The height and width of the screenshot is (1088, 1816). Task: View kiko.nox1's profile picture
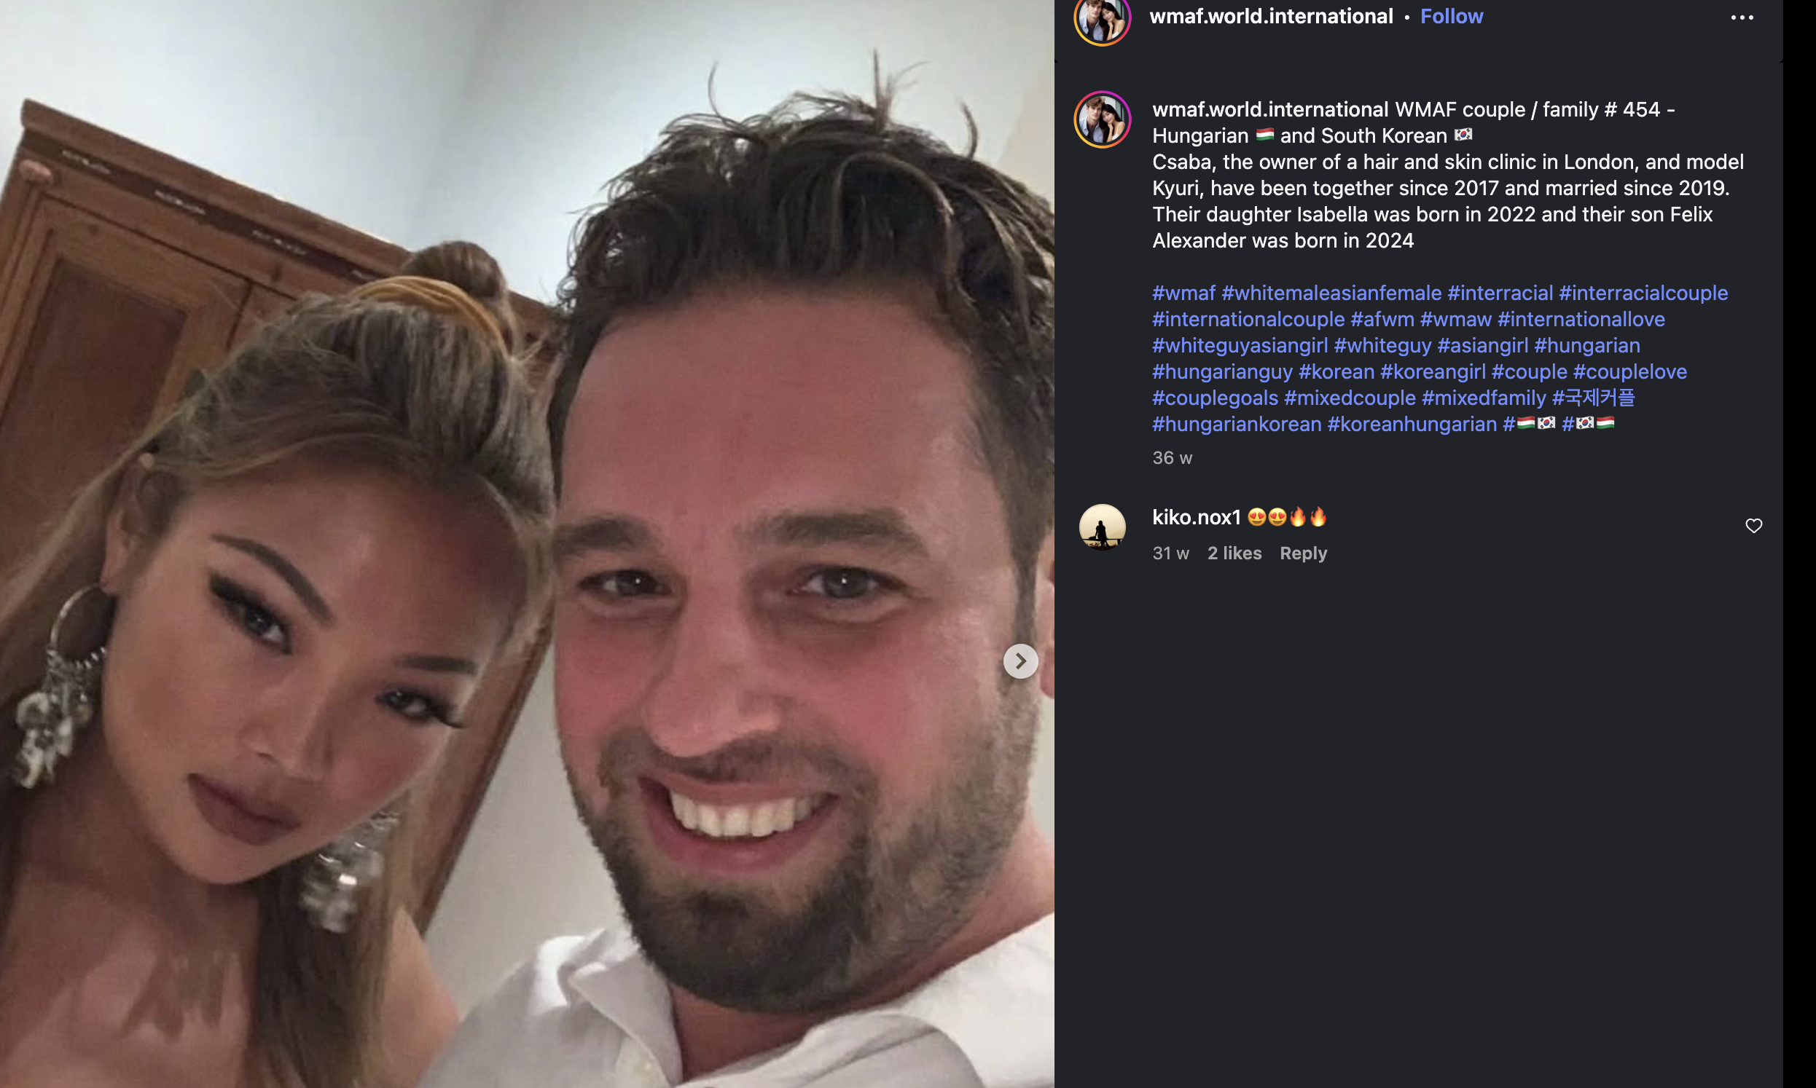tap(1102, 527)
